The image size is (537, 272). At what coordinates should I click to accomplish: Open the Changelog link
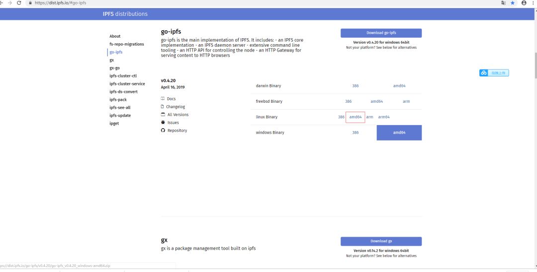pyautogui.click(x=176, y=107)
